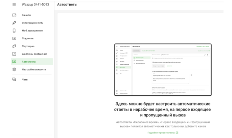
Task: Click the Настройки аккаунта gear icon
Action: [10, 69]
